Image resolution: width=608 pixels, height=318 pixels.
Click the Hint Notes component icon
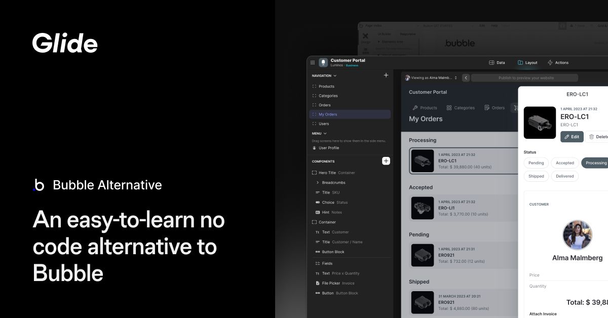click(x=318, y=212)
